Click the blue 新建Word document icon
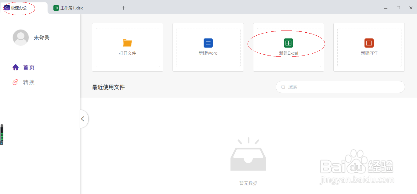The width and height of the screenshot is (417, 194). coord(208,43)
